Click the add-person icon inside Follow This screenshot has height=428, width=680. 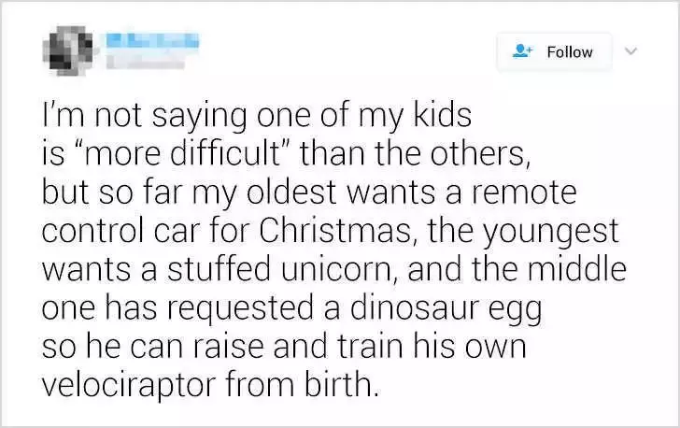coord(522,51)
